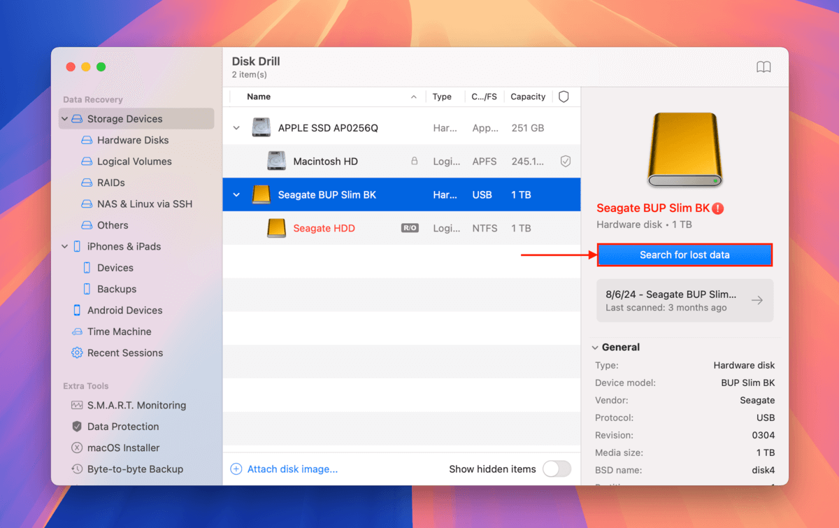Click the Byte-to-byte Backup icon
Screen dimensions: 839x528
pos(77,469)
